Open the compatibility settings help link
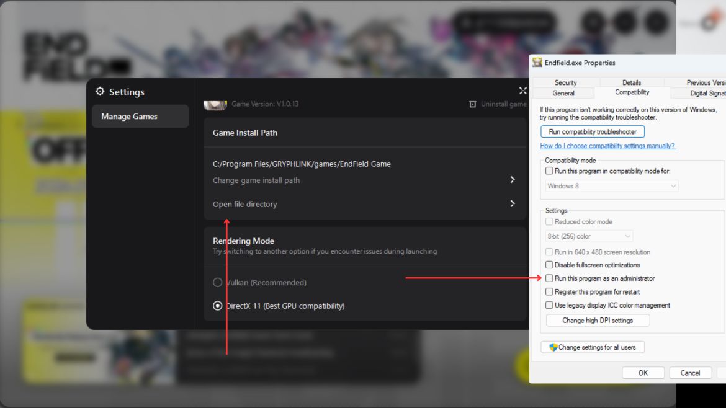 (607, 146)
